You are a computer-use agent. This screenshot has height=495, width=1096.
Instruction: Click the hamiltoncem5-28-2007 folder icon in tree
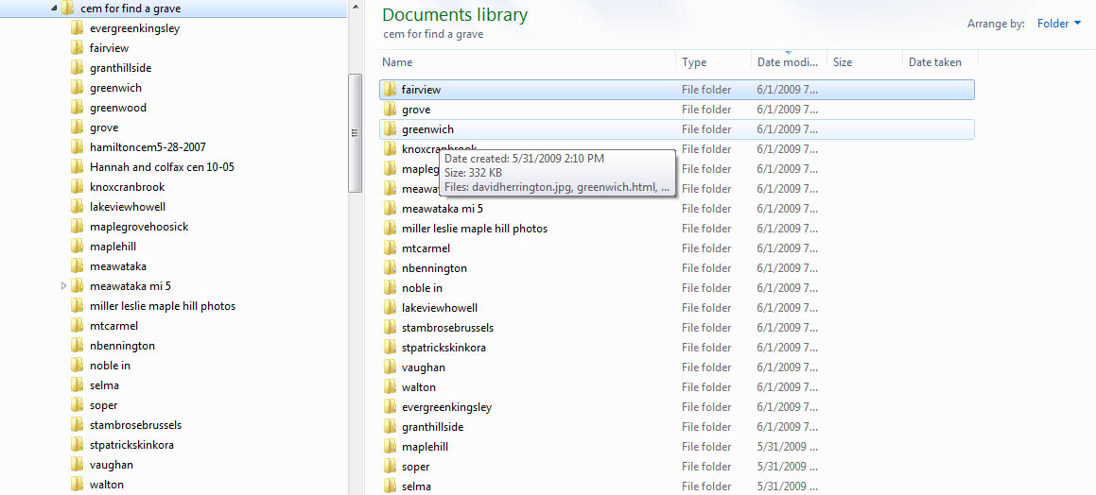78,147
